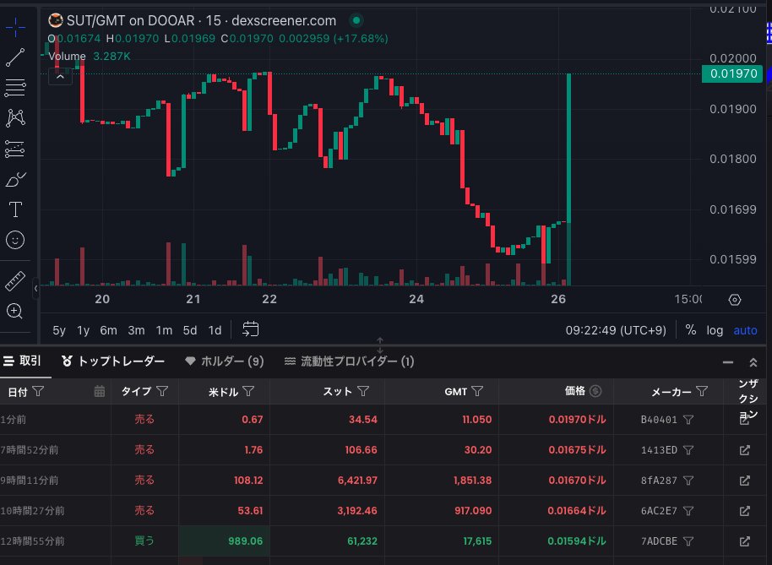Screen dimensions: 772x565
Task: Minimize the trades panel dash icon
Action: click(x=728, y=362)
